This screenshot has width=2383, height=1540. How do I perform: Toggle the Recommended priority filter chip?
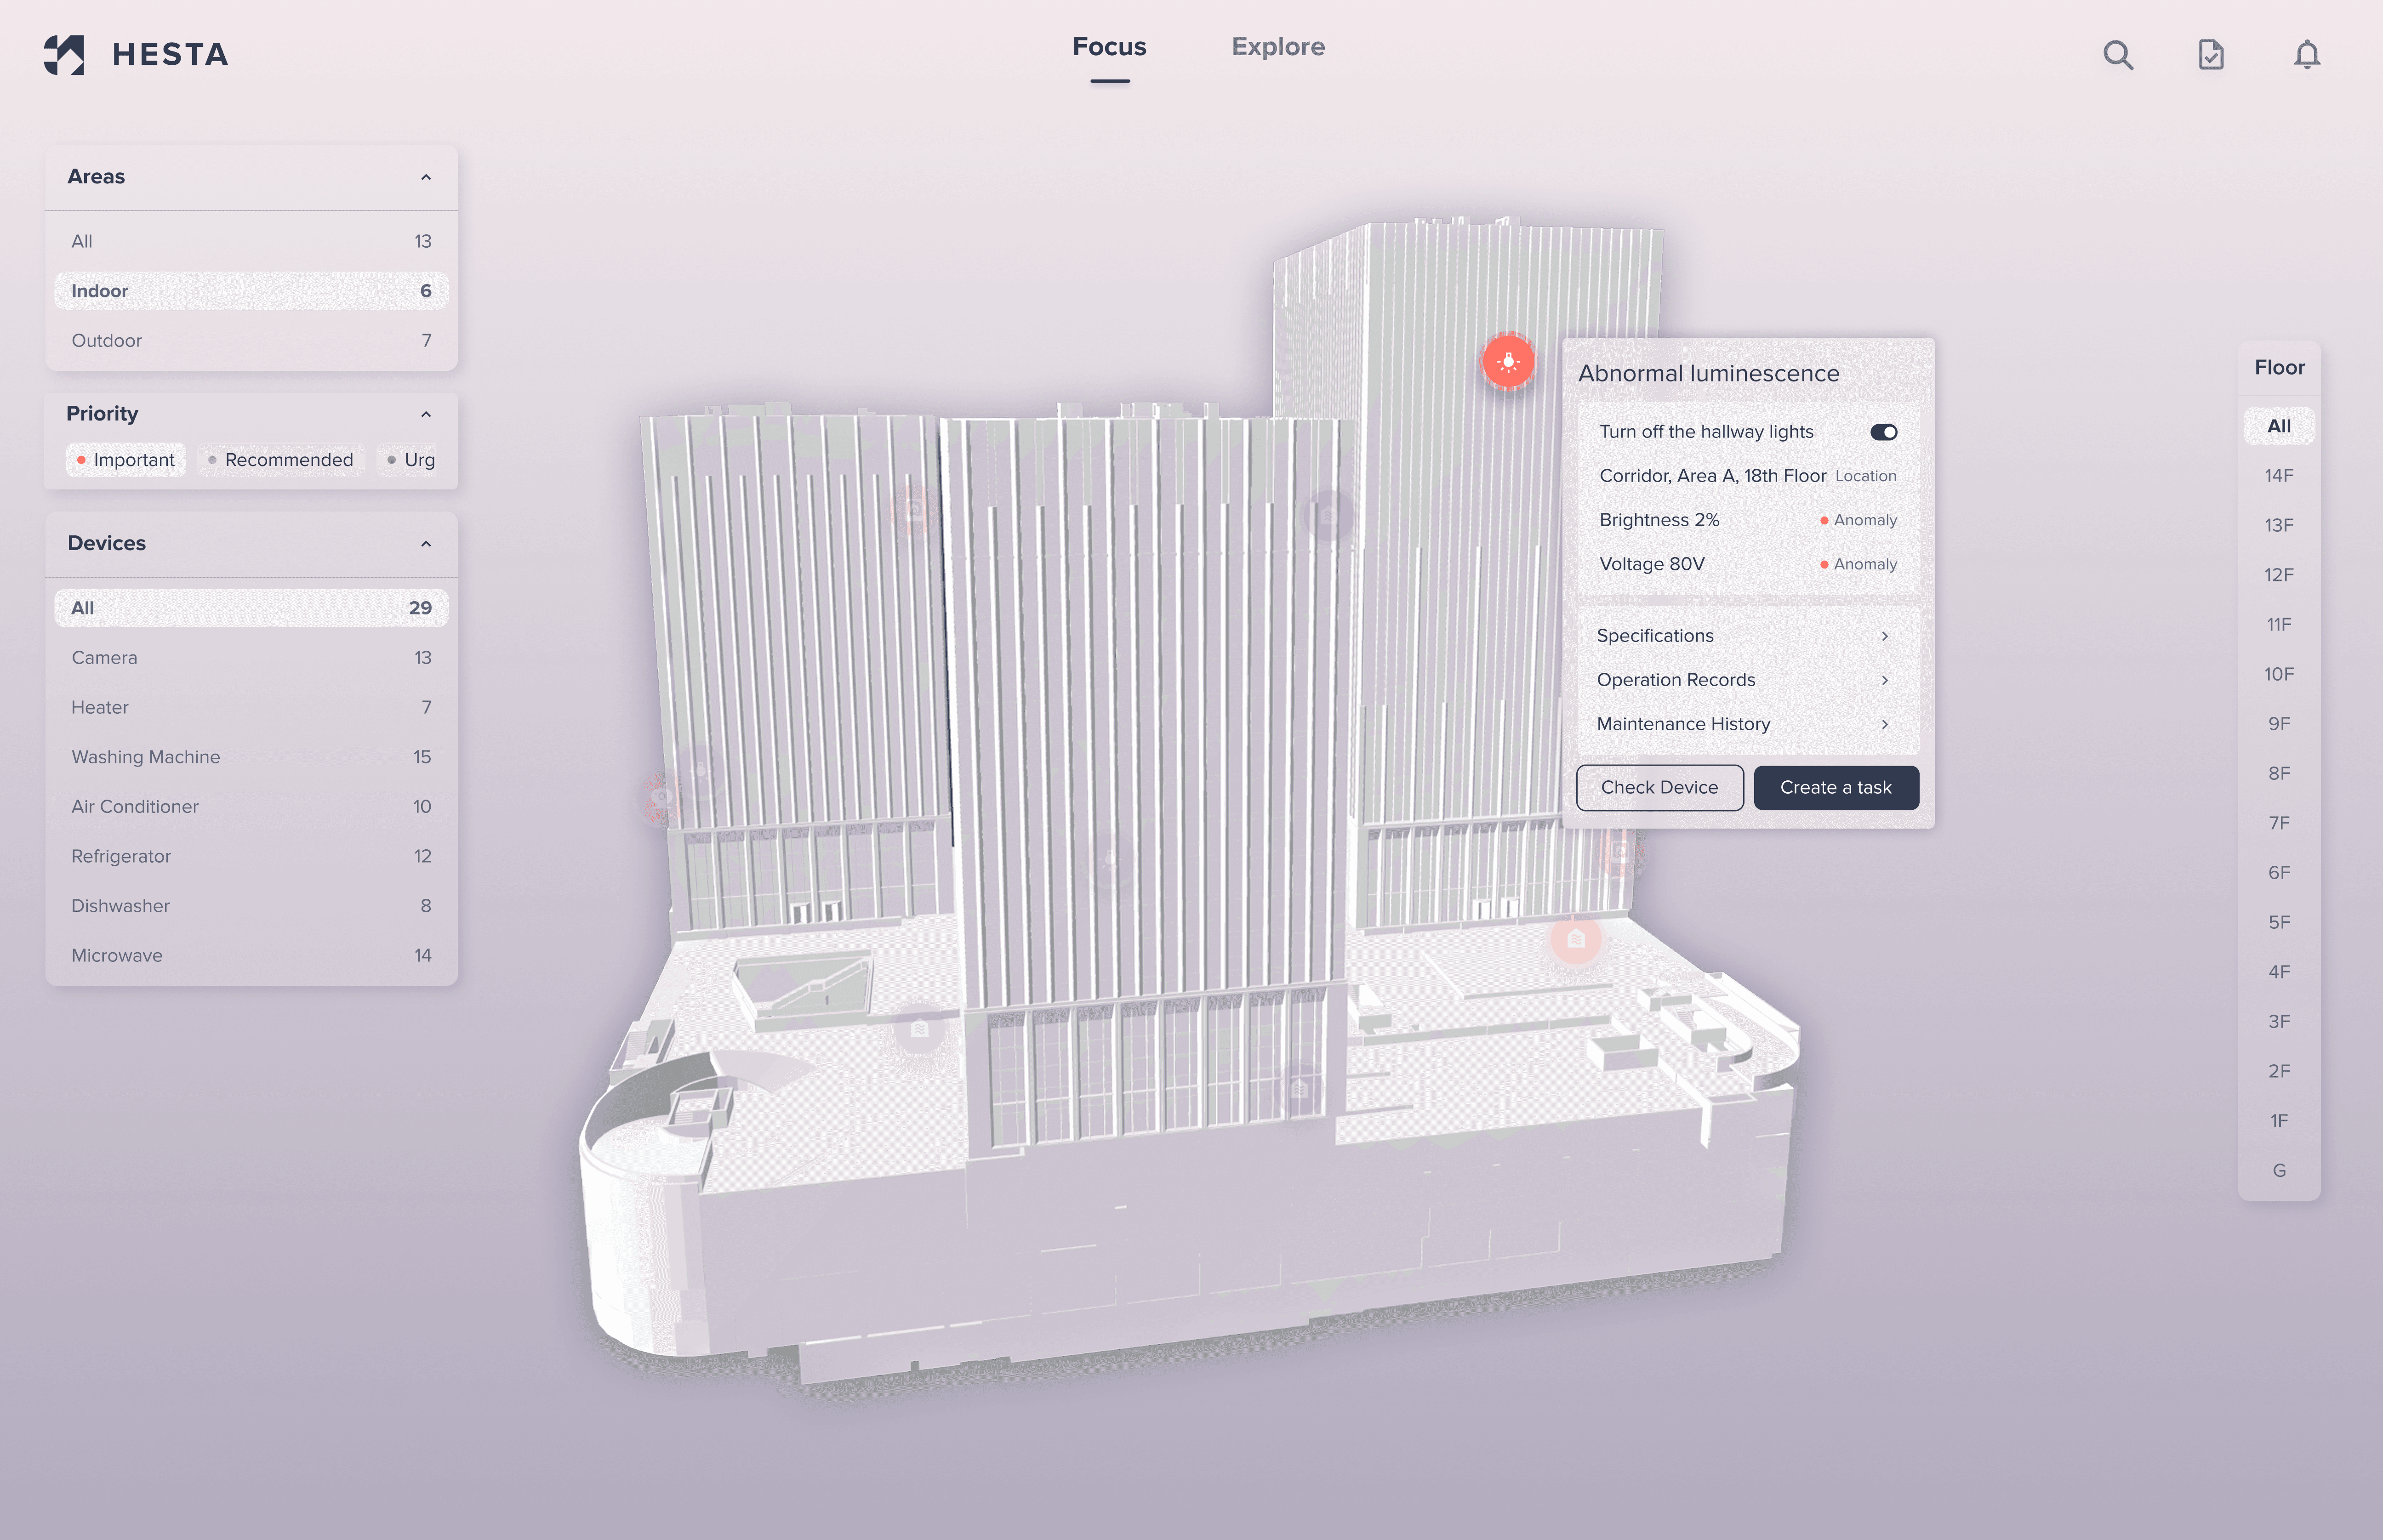280,460
